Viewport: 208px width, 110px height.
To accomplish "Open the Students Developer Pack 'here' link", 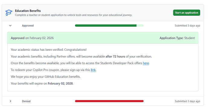I will pos(146,63).
